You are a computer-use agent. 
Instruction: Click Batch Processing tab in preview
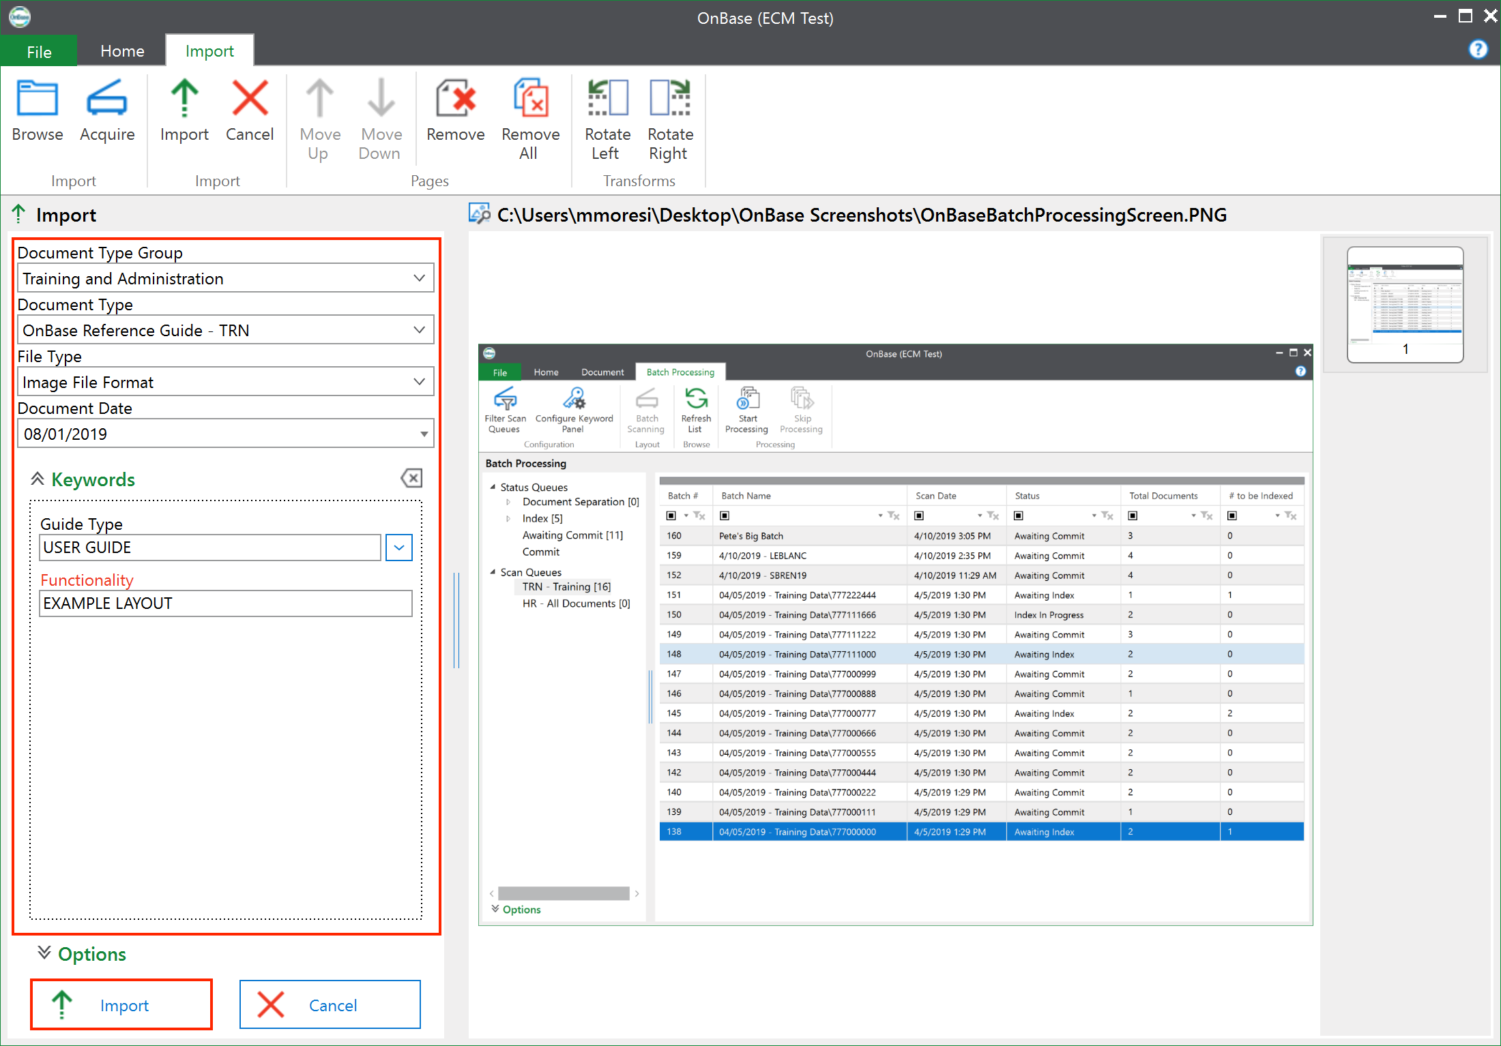point(680,372)
